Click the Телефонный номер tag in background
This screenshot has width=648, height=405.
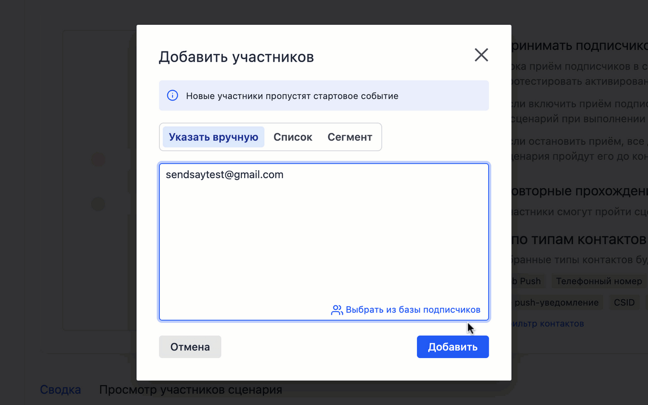(x=599, y=281)
